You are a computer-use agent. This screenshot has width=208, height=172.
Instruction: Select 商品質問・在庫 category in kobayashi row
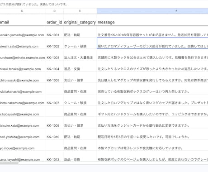80,111
